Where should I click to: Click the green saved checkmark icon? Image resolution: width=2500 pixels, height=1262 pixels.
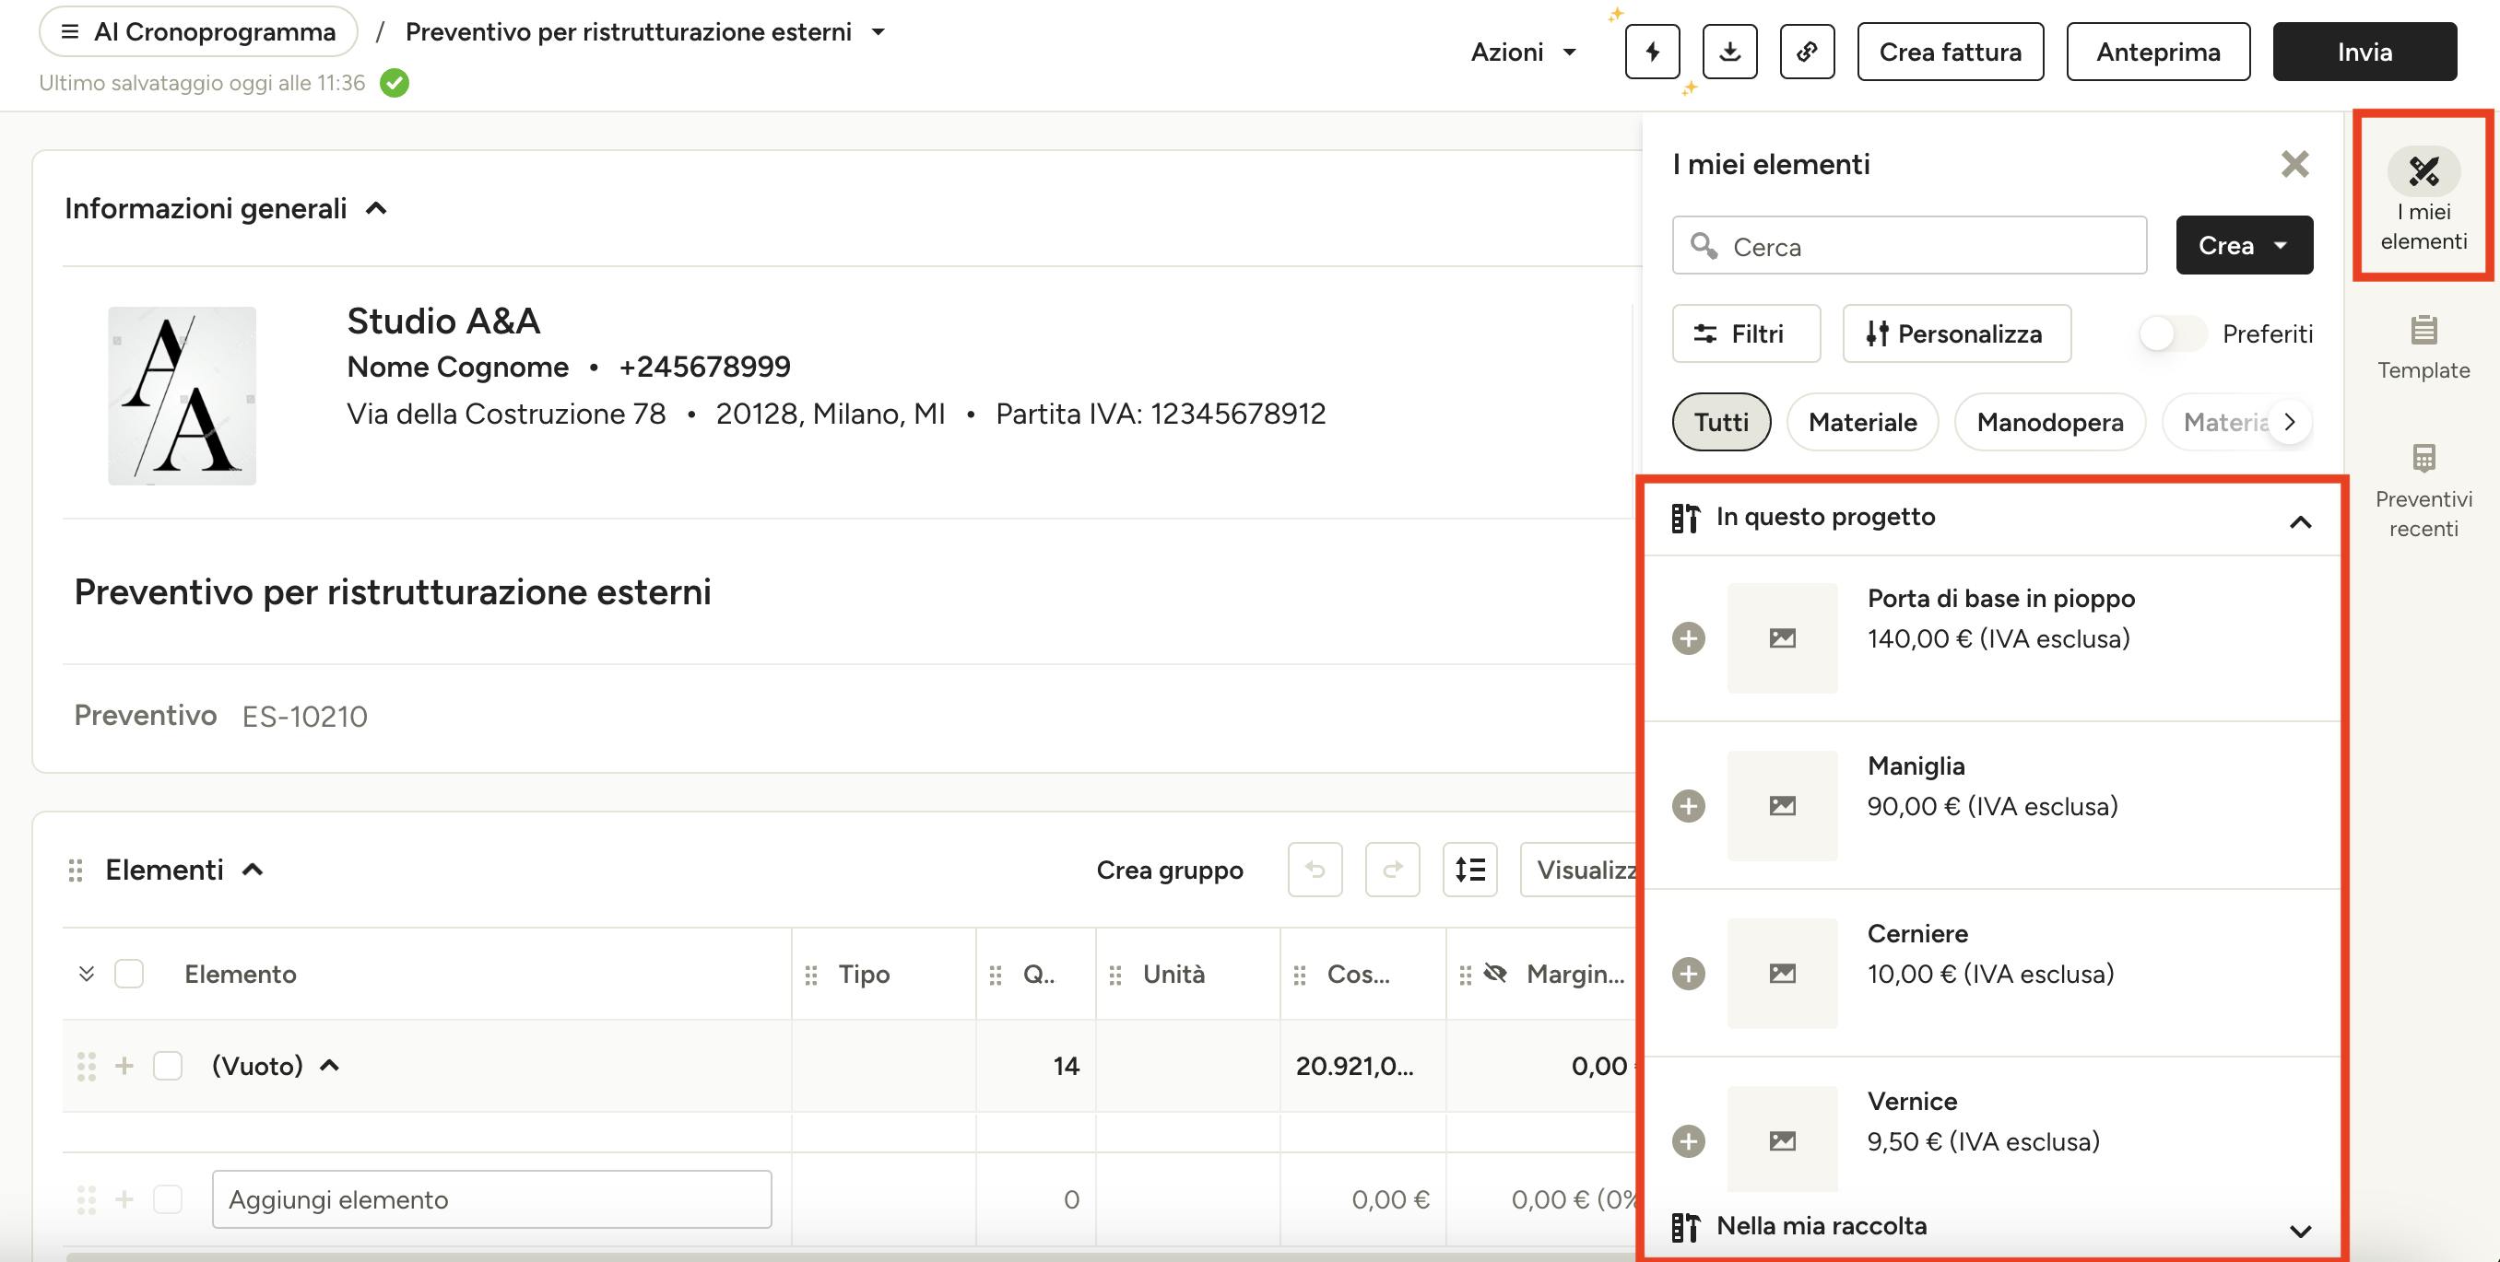(394, 84)
